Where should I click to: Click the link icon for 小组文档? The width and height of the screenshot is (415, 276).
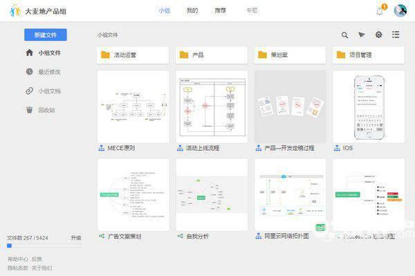click(29, 91)
